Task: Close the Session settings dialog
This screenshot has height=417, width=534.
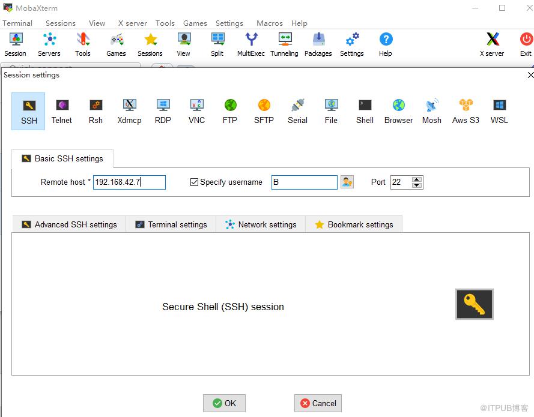Action: 530,75
